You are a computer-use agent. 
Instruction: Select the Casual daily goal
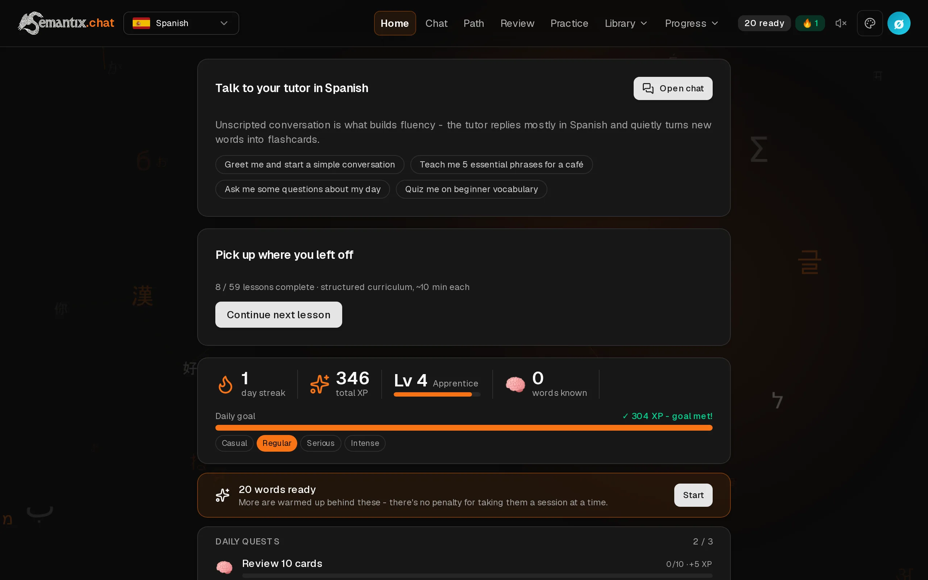pyautogui.click(x=234, y=443)
